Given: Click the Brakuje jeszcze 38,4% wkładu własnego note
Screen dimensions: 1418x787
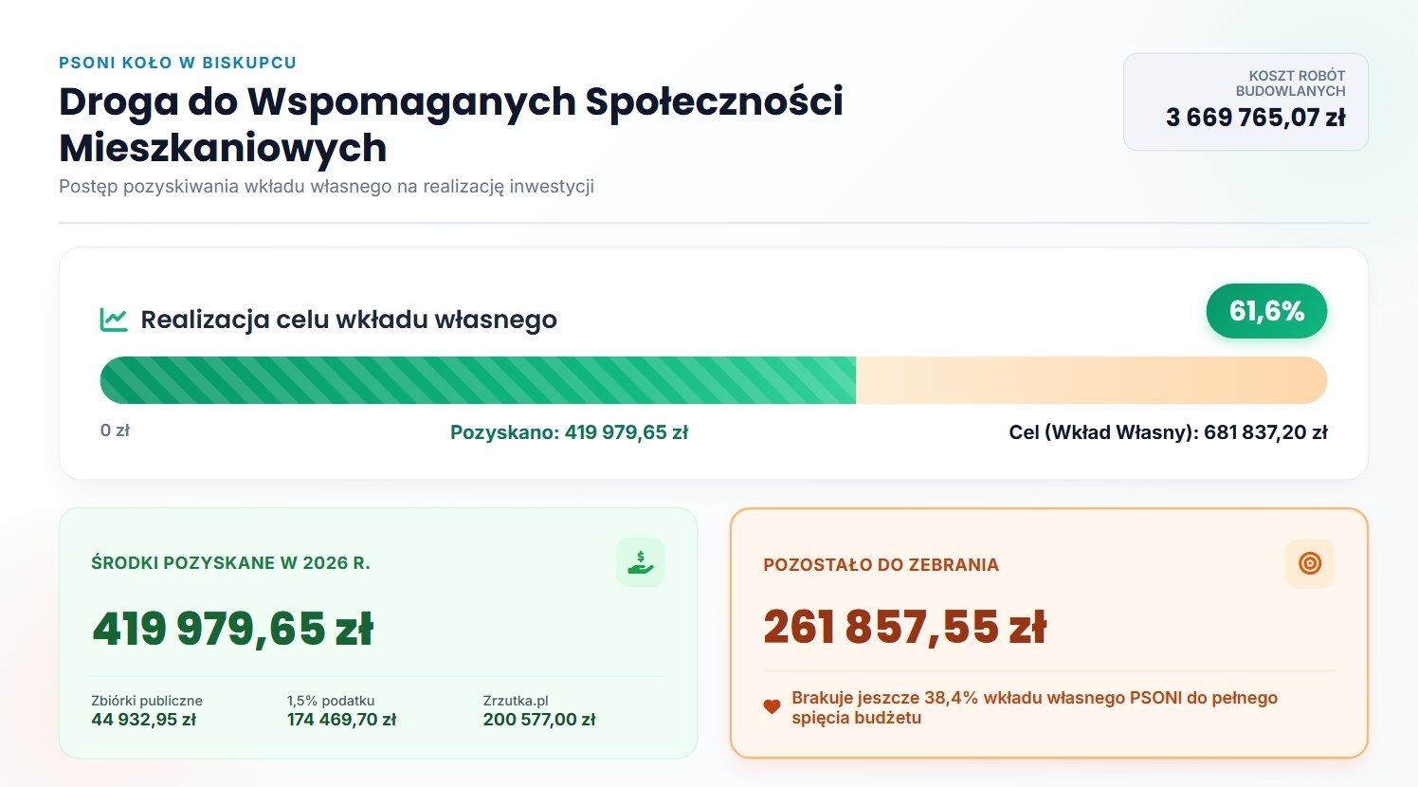Looking at the screenshot, I should coord(1034,707).
